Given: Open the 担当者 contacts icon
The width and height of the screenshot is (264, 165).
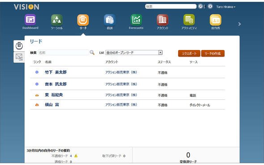Looking at the screenshot, I should 216,20.
